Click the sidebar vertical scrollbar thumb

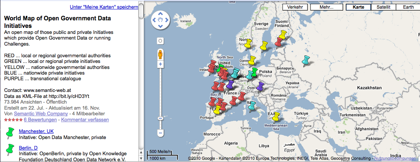[141, 11]
